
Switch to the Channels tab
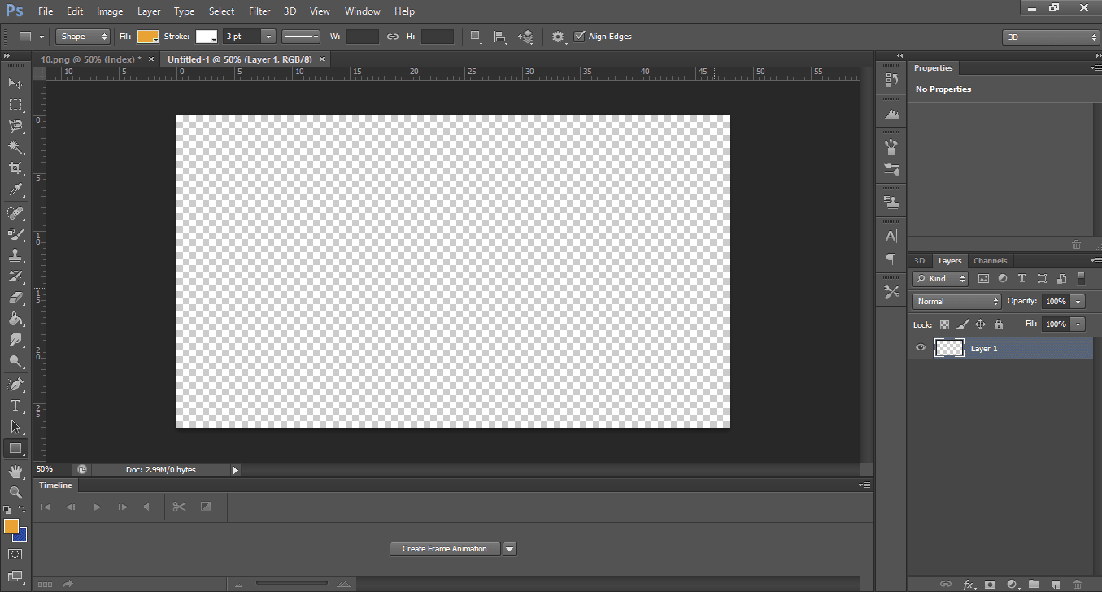coord(990,261)
